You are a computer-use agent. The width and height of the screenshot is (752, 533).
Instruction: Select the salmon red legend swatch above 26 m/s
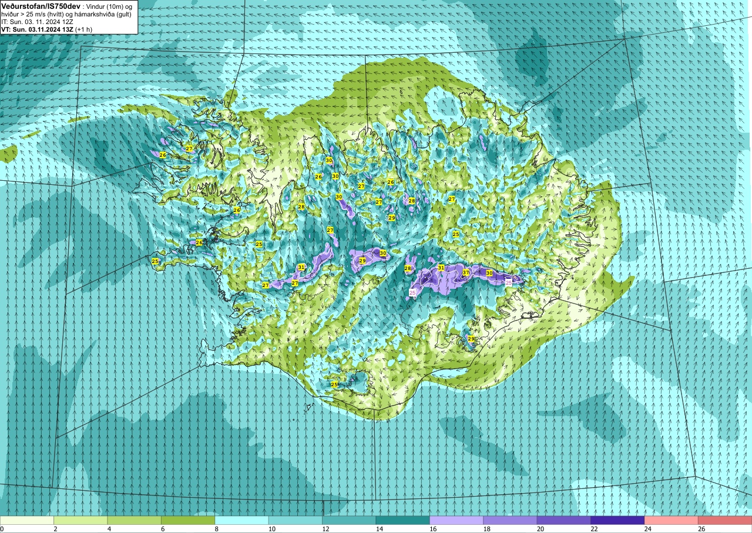pyautogui.click(x=724, y=520)
